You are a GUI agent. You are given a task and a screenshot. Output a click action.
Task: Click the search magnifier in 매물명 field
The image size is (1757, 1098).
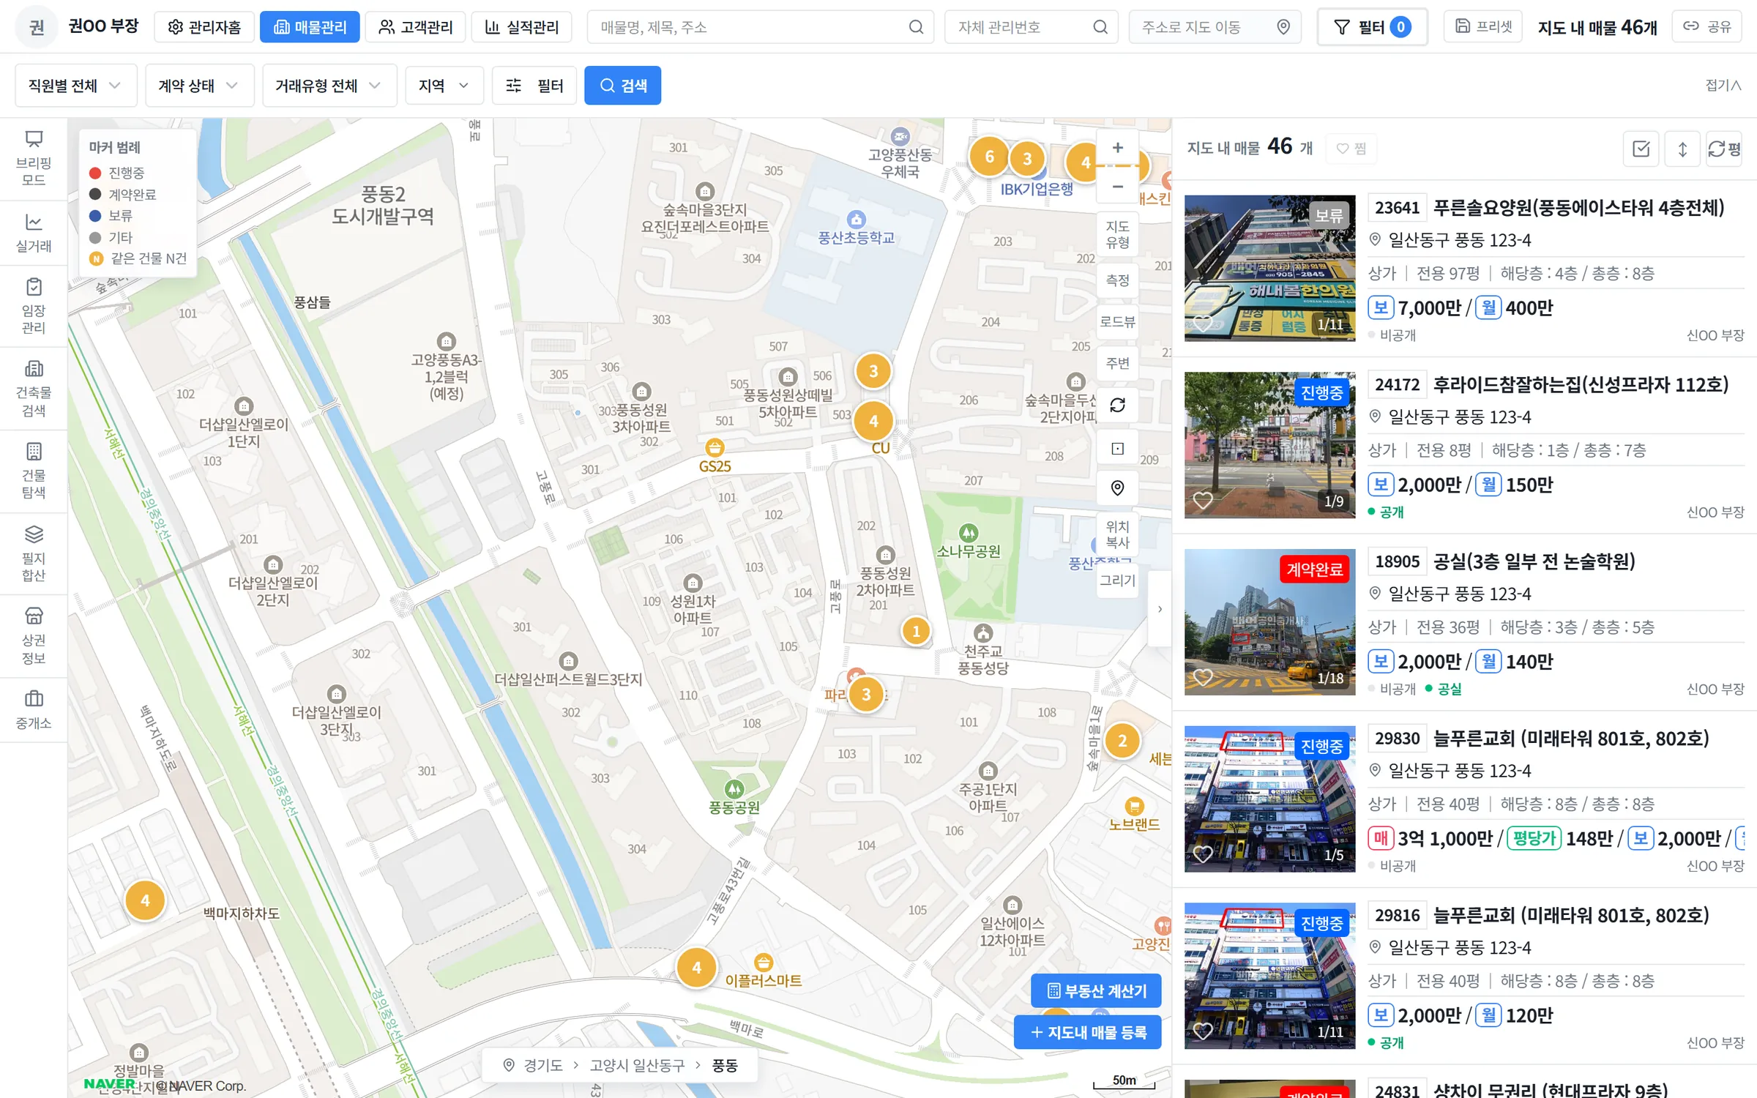click(x=916, y=27)
